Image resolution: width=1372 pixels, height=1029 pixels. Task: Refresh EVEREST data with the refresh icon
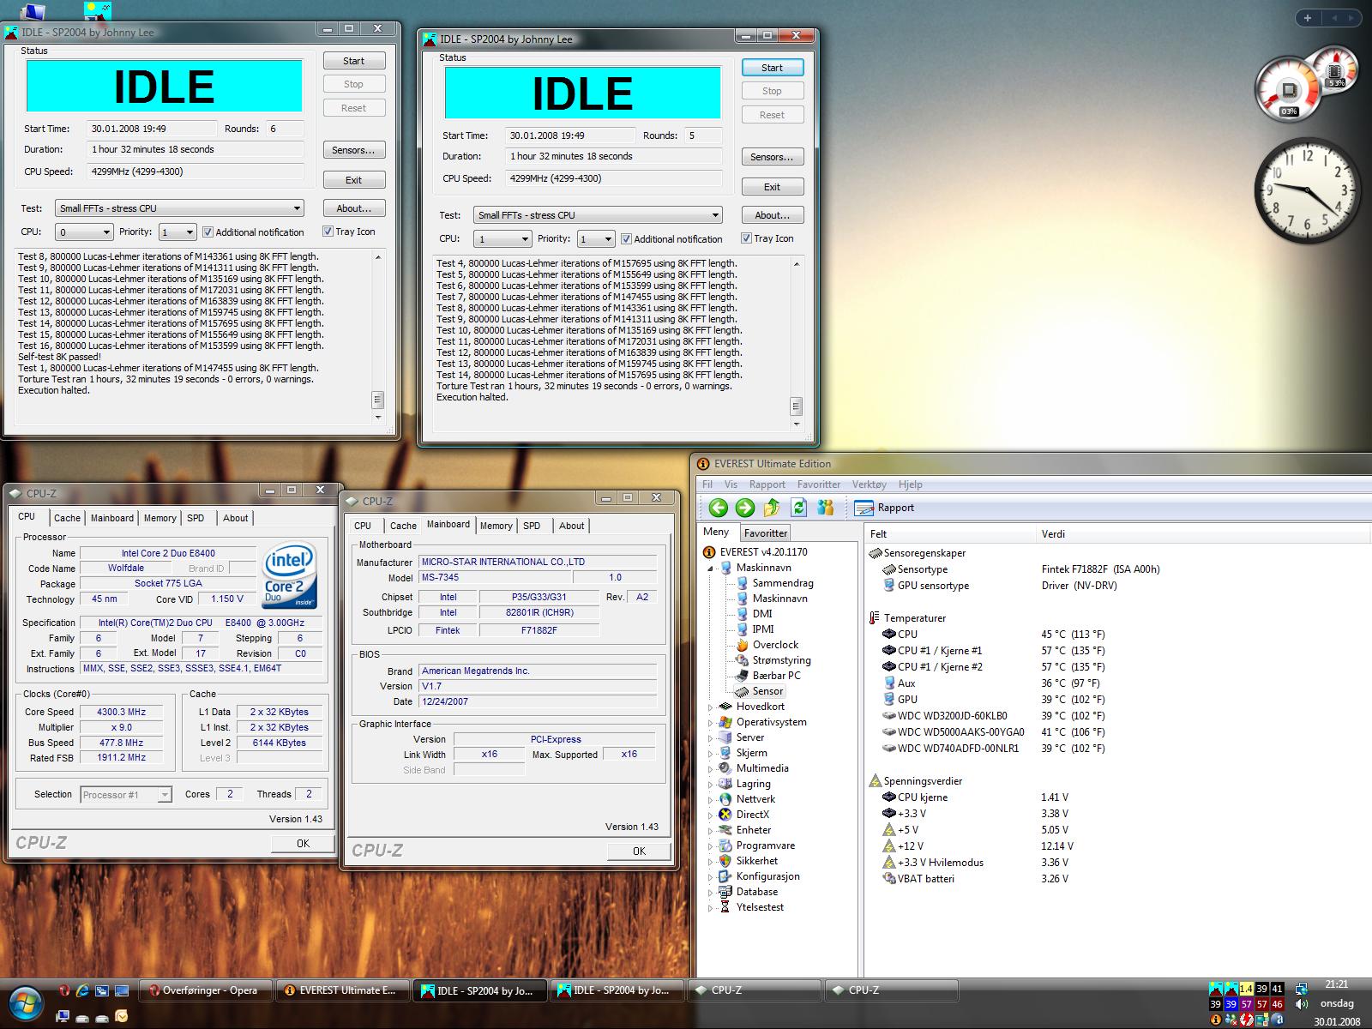tap(798, 508)
